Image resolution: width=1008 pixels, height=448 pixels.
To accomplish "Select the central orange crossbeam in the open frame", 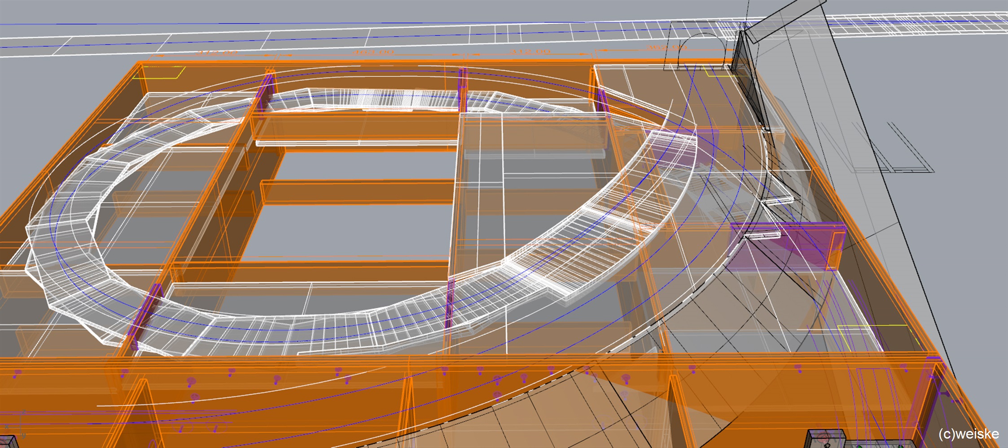I will pyautogui.click(x=359, y=193).
